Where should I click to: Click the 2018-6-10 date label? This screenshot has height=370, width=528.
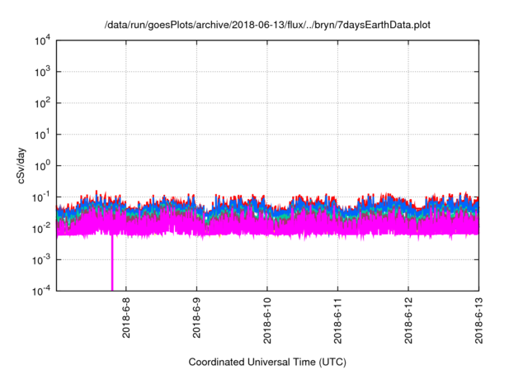267,320
